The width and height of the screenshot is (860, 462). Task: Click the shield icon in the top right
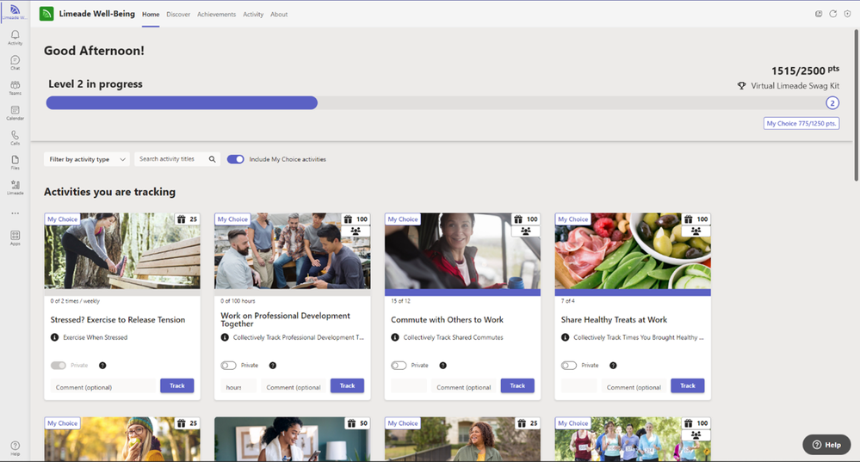click(847, 14)
